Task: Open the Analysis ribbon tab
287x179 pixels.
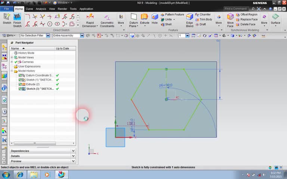Action: (41, 9)
